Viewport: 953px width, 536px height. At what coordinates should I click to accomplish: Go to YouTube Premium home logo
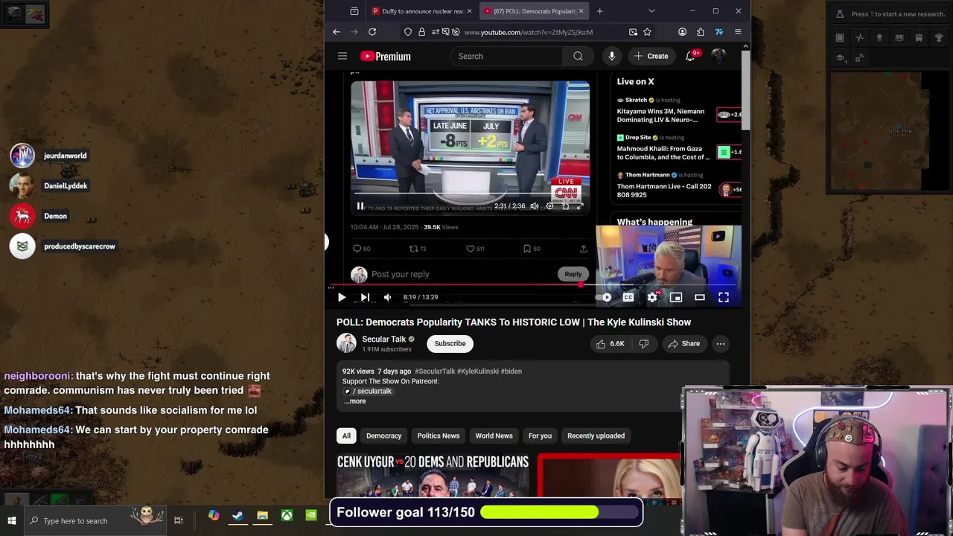click(386, 56)
